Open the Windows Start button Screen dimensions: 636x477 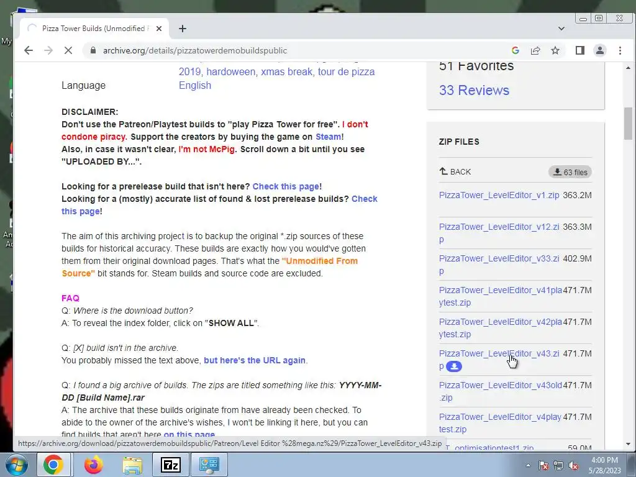click(16, 465)
